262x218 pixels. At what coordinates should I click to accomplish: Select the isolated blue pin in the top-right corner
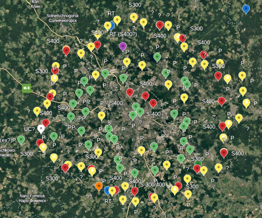pos(246,8)
